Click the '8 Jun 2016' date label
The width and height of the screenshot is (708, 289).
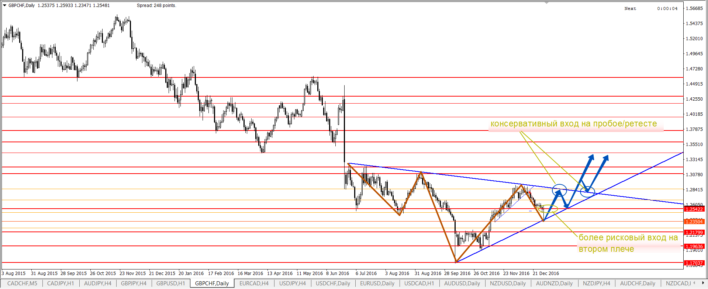coord(338,274)
